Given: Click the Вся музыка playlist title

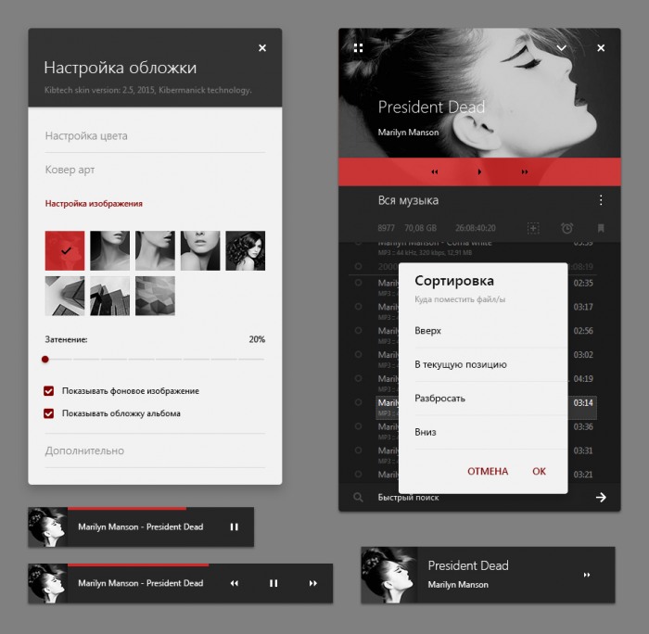Looking at the screenshot, I should point(408,201).
